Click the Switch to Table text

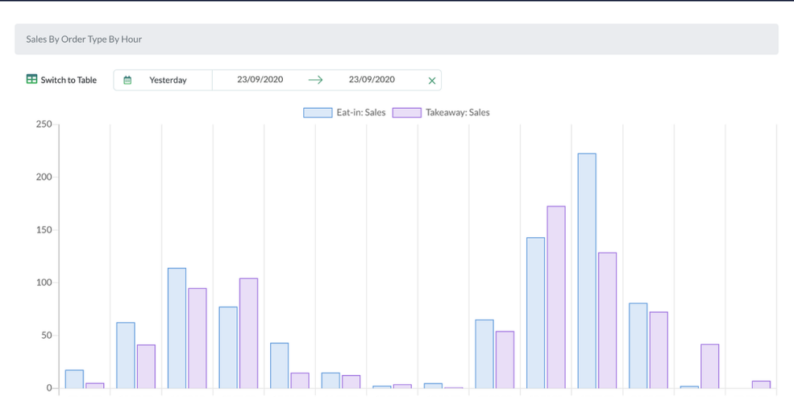click(69, 80)
